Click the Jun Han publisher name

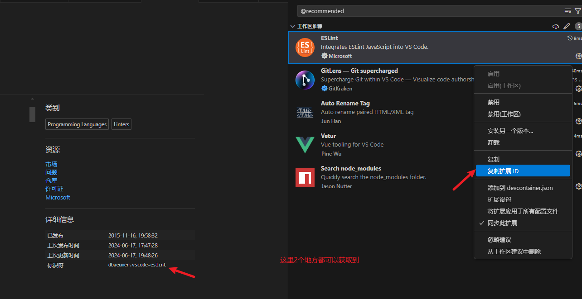click(x=331, y=121)
